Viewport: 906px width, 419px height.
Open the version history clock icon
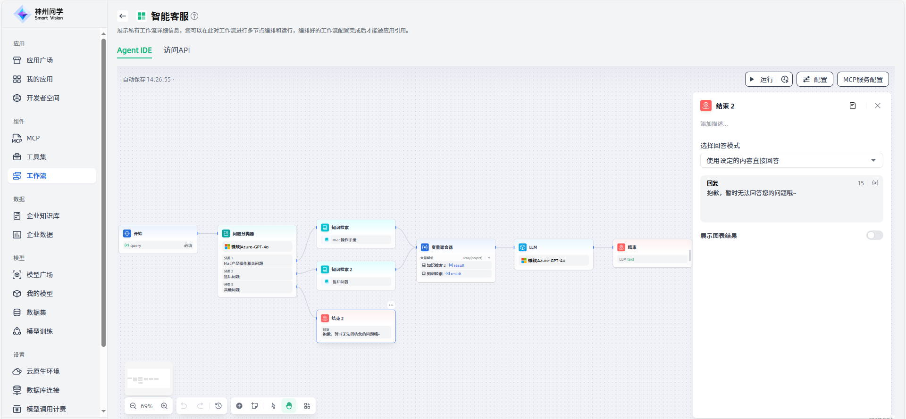(218, 406)
